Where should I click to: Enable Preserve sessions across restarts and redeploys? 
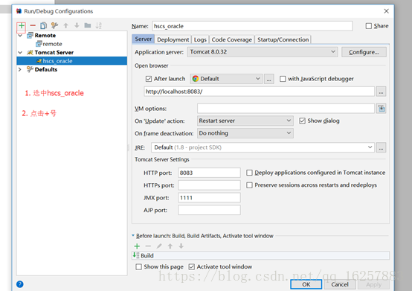click(x=249, y=185)
